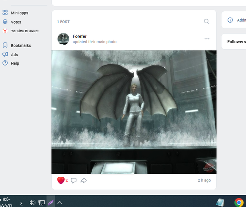The width and height of the screenshot is (246, 207).
Task: Open the Mini apps icon in sidebar
Action: click(5, 12)
